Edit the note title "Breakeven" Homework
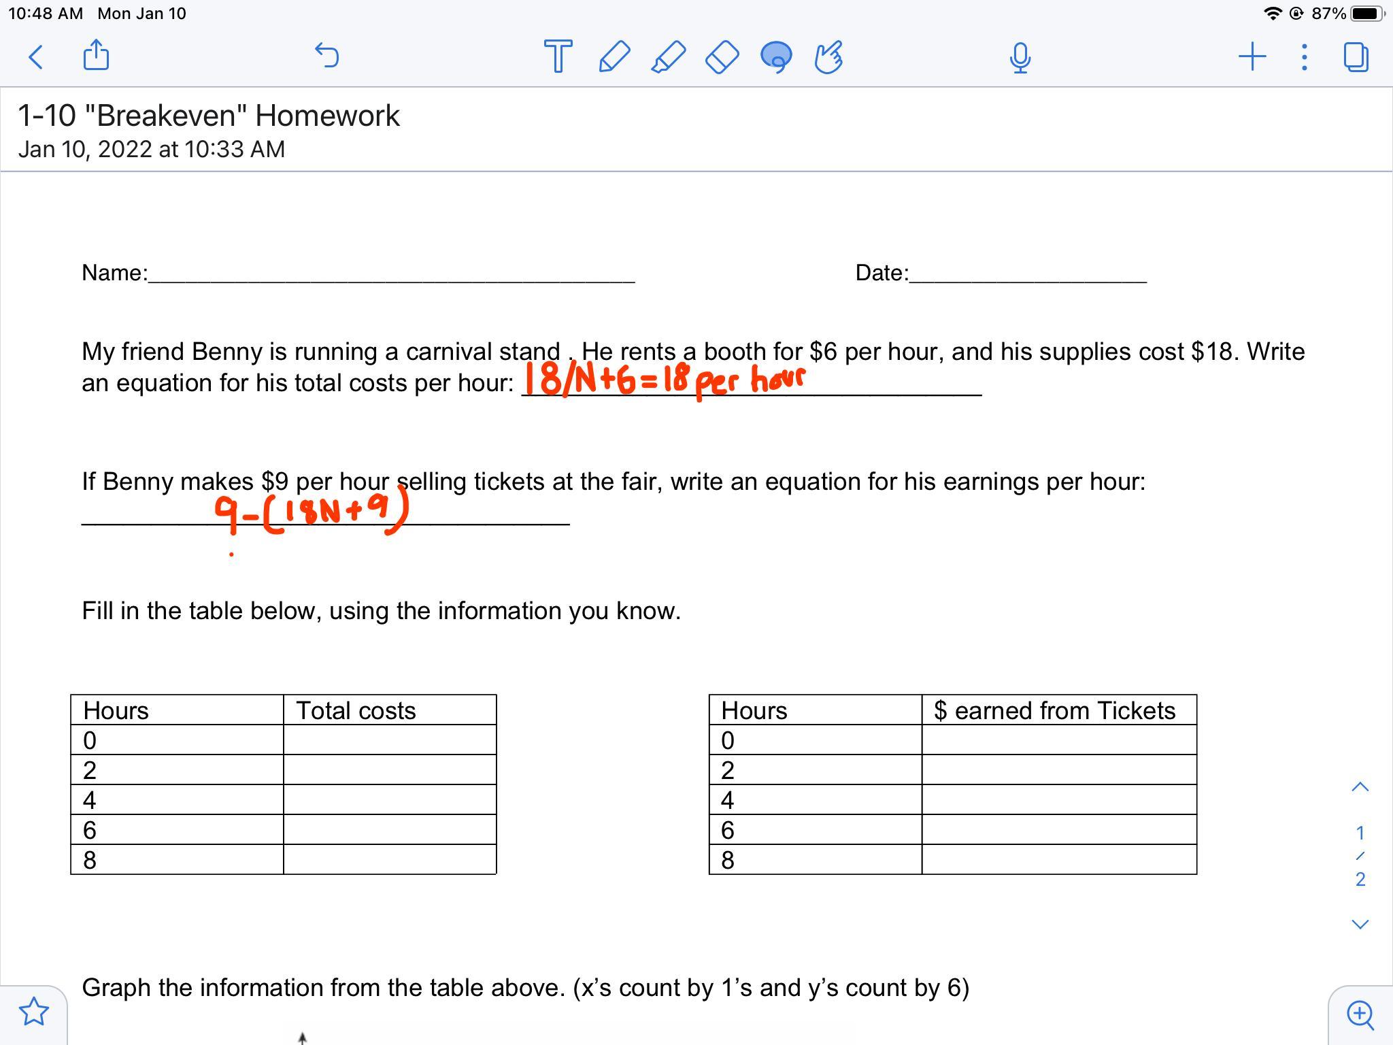 (x=209, y=116)
